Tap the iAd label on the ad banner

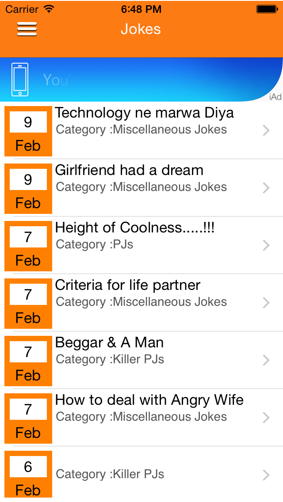[275, 97]
